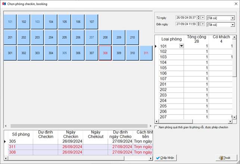240x164 pixels.
Task: Select room tile 201
Action: (x=10, y=37)
